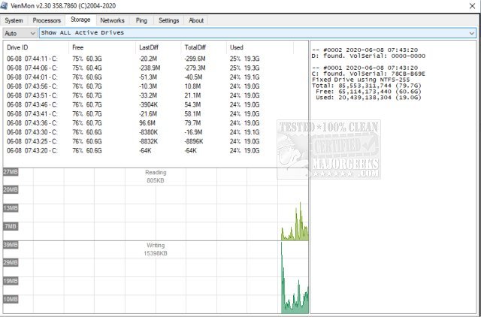Click the LastDiff column header
Viewport: 481px width, 317px height.
pos(159,47)
